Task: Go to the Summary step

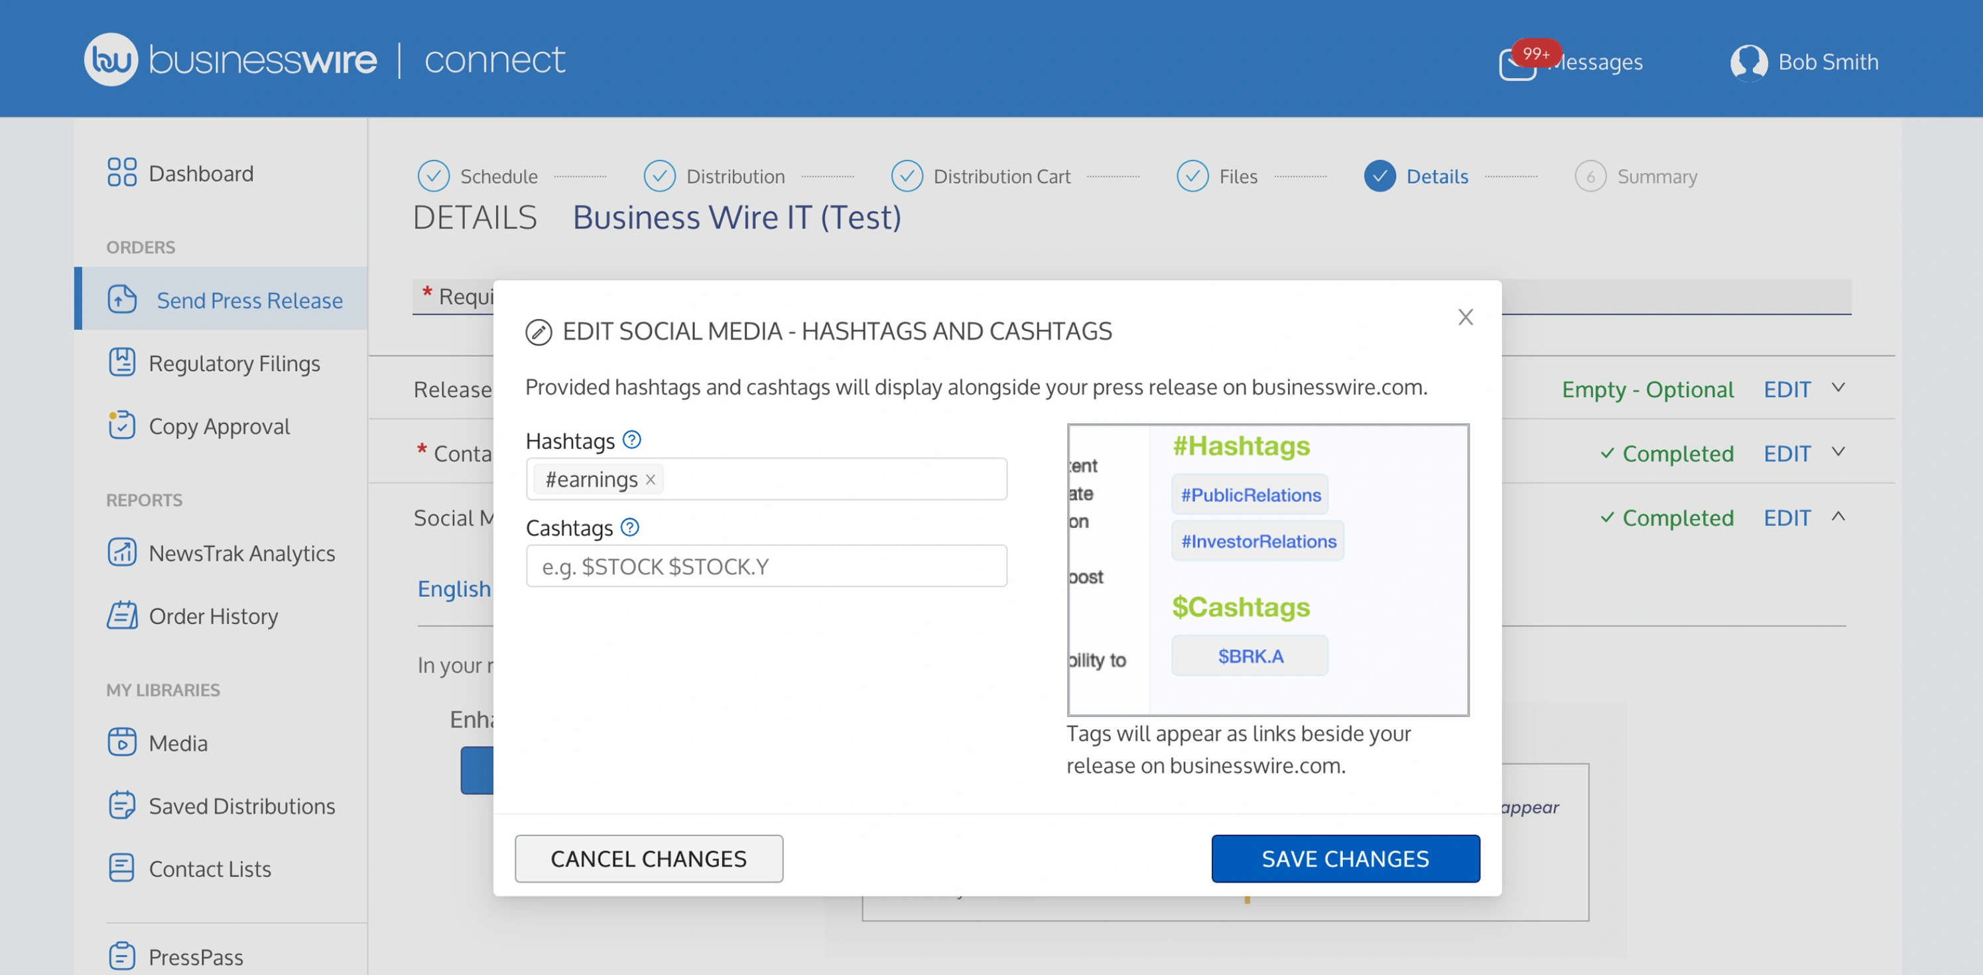Action: coord(1657,176)
